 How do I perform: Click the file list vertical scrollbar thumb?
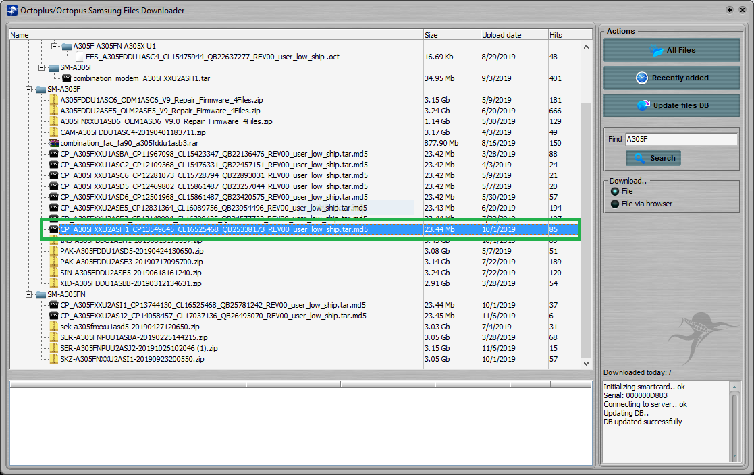[x=586, y=230]
